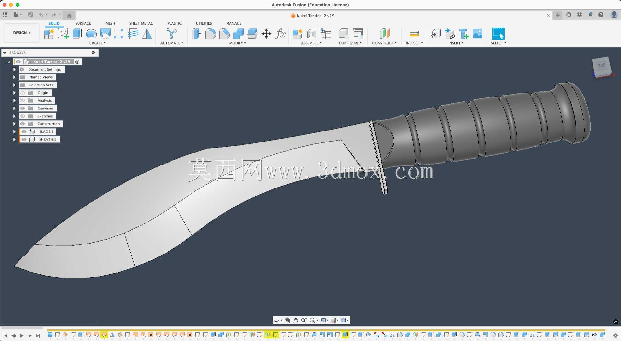
Task: Open the ASSEMBLE menu label
Action: 311,43
